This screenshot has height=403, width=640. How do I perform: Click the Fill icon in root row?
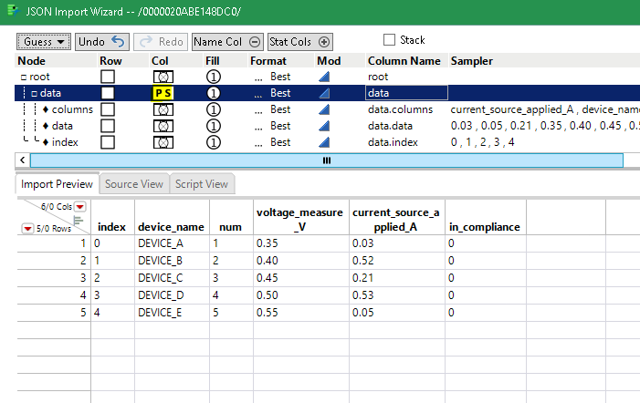click(x=213, y=77)
